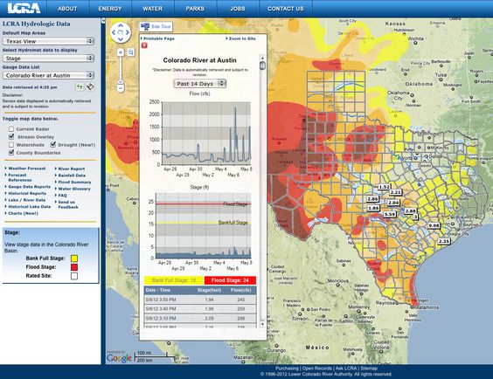This screenshot has height=379, width=493.
Task: Pan the map right with the arrow
Action: [x=128, y=32]
